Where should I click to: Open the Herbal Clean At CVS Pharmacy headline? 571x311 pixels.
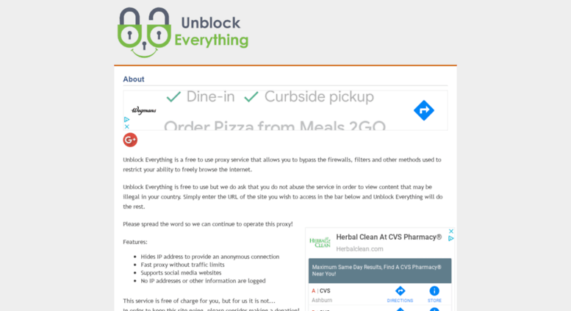(x=389, y=237)
